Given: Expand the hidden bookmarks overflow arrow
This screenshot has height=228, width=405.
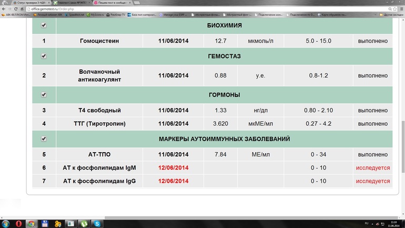Looking at the screenshot, I should (x=376, y=15).
